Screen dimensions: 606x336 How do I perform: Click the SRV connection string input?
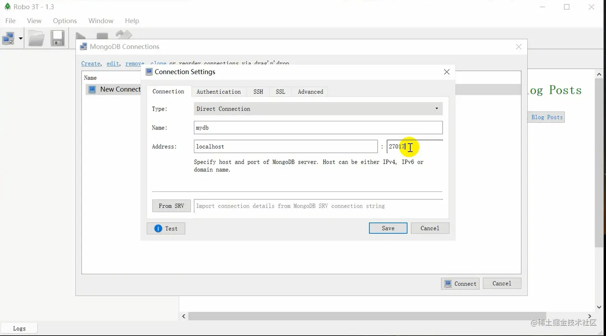tap(318, 206)
